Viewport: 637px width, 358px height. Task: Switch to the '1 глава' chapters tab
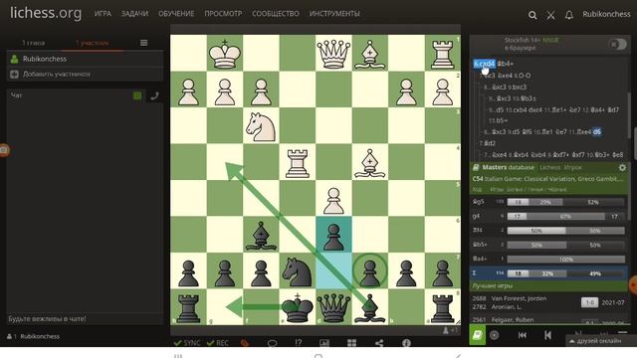point(33,43)
